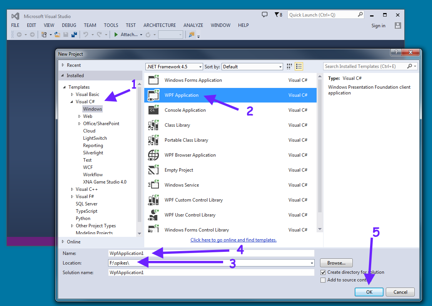Click the Browse... button
The width and height of the screenshot is (432, 306).
[x=336, y=263]
